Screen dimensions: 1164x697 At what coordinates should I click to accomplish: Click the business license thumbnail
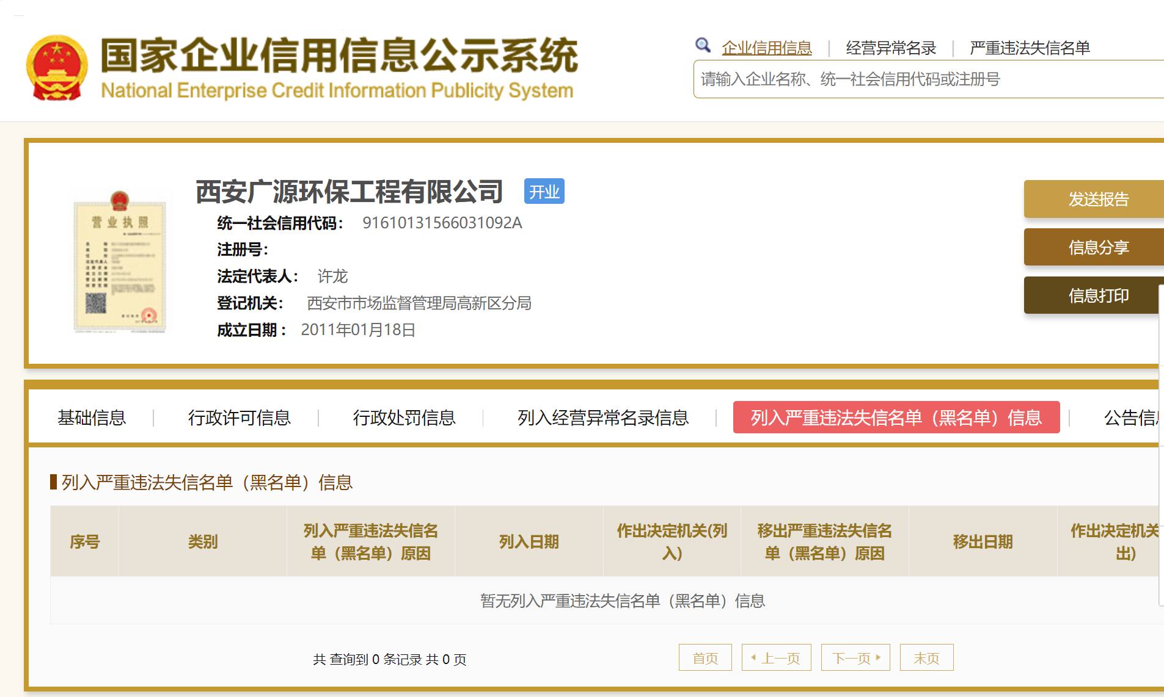click(x=120, y=262)
